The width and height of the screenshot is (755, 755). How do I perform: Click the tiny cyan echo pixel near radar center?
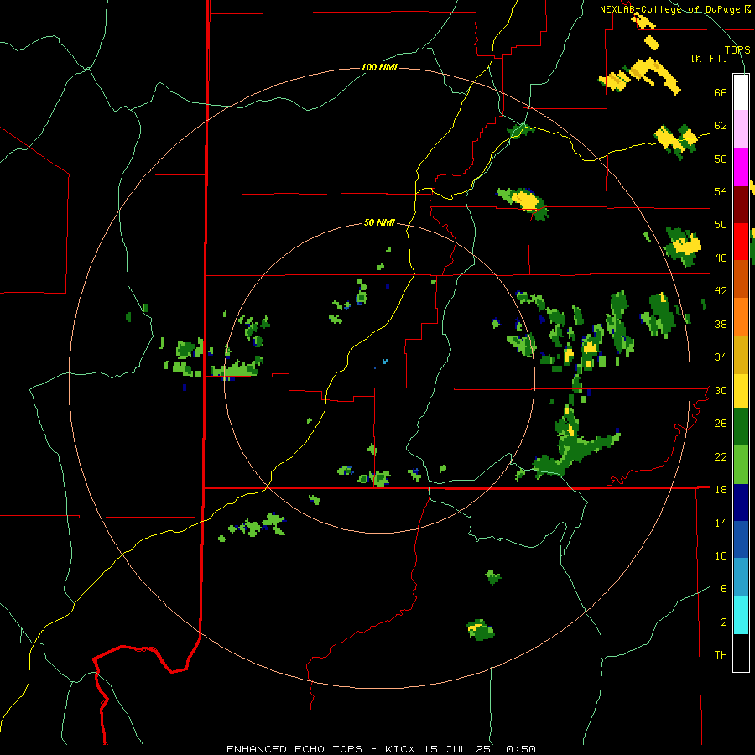385,361
